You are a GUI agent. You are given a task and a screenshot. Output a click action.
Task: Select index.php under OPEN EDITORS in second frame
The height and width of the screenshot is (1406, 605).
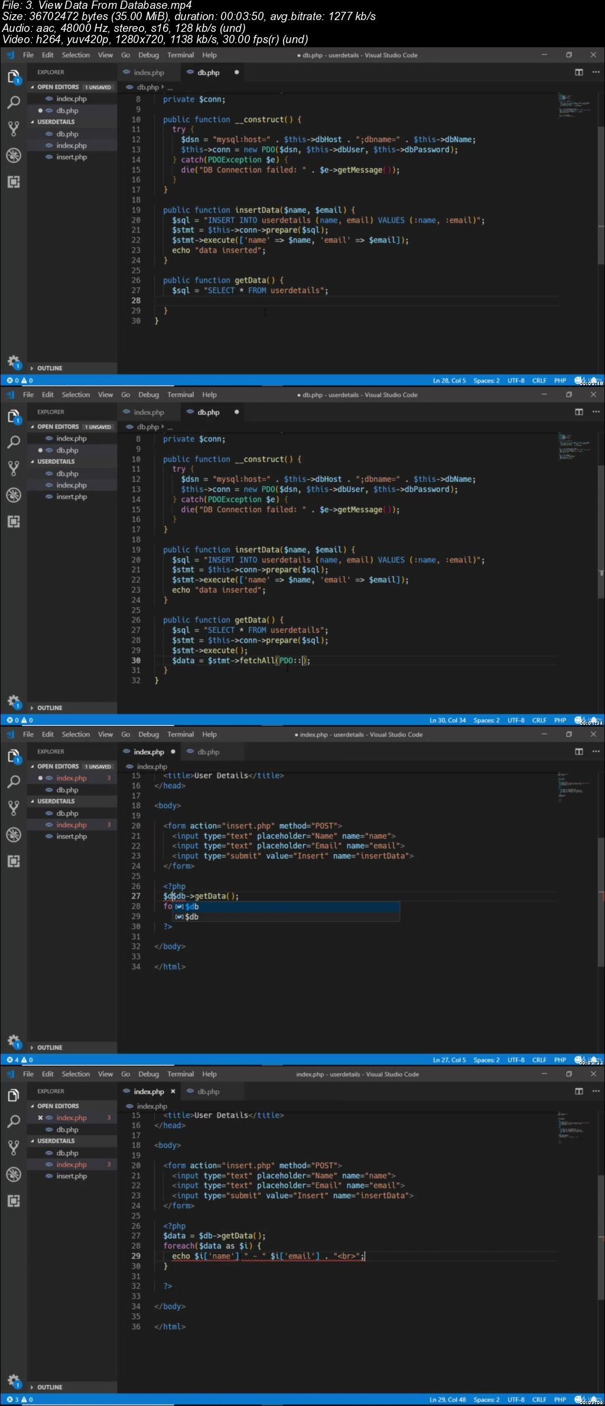(71, 438)
